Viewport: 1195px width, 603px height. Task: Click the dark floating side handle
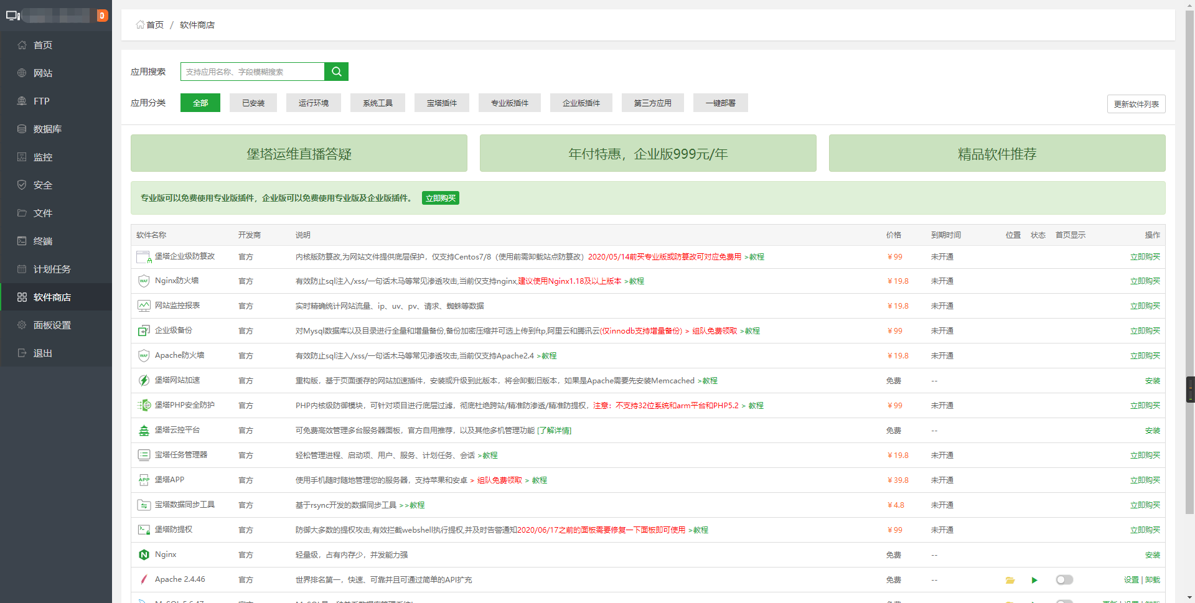(x=1190, y=390)
